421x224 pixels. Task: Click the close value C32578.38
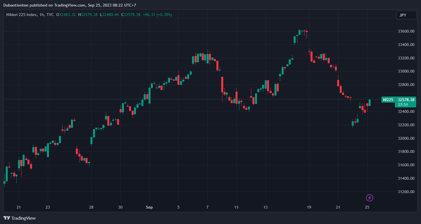(x=131, y=15)
